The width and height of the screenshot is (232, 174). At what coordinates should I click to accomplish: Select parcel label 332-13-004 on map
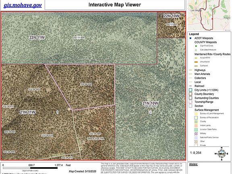point(79,37)
